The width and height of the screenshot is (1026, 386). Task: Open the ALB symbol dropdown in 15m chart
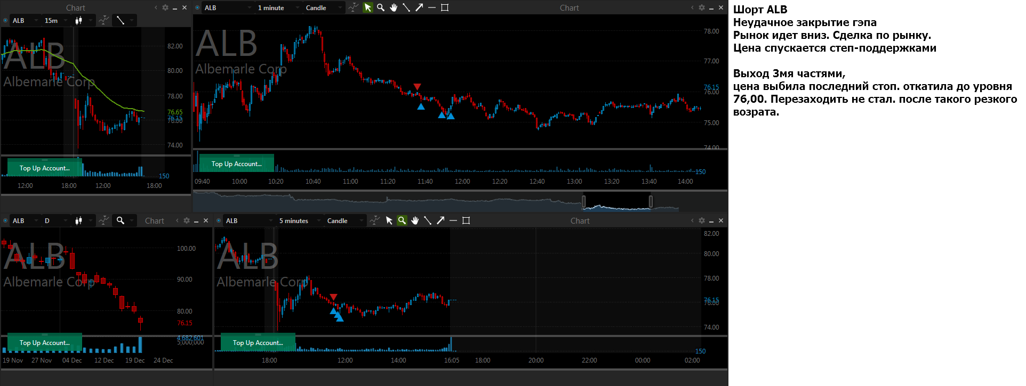pyautogui.click(x=26, y=20)
